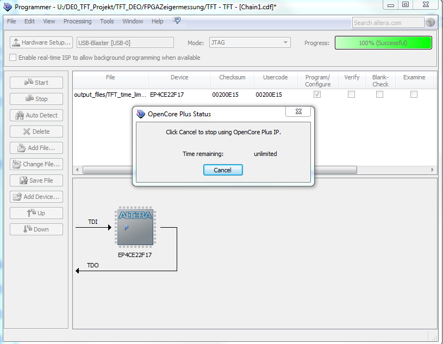
Task: Toggle the Program/Configure checkbox
Action: point(317,95)
